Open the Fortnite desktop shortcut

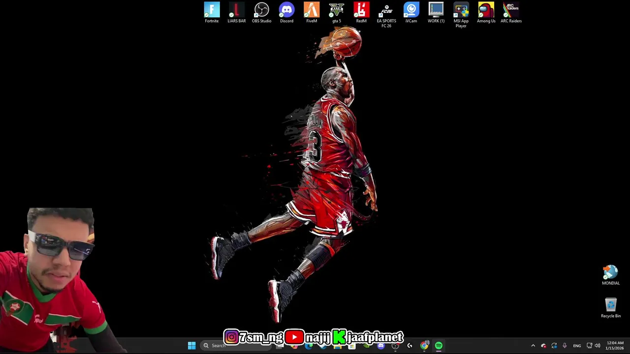212,13
